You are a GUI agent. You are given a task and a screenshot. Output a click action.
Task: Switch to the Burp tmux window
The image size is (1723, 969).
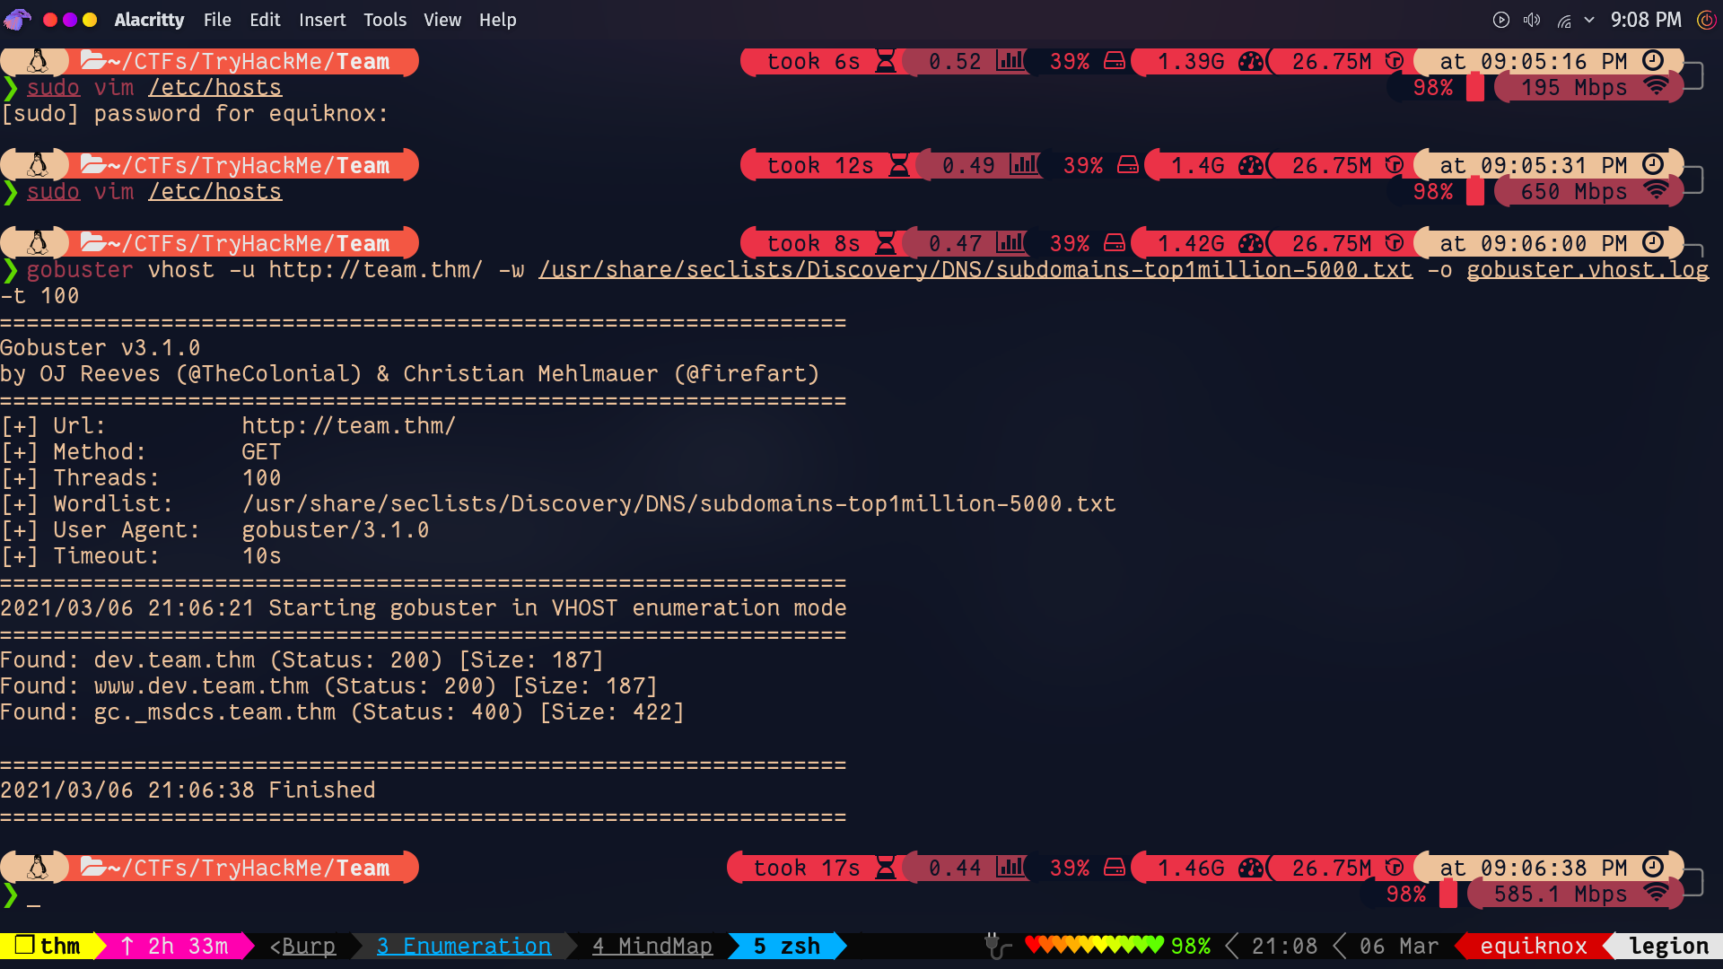[303, 947]
